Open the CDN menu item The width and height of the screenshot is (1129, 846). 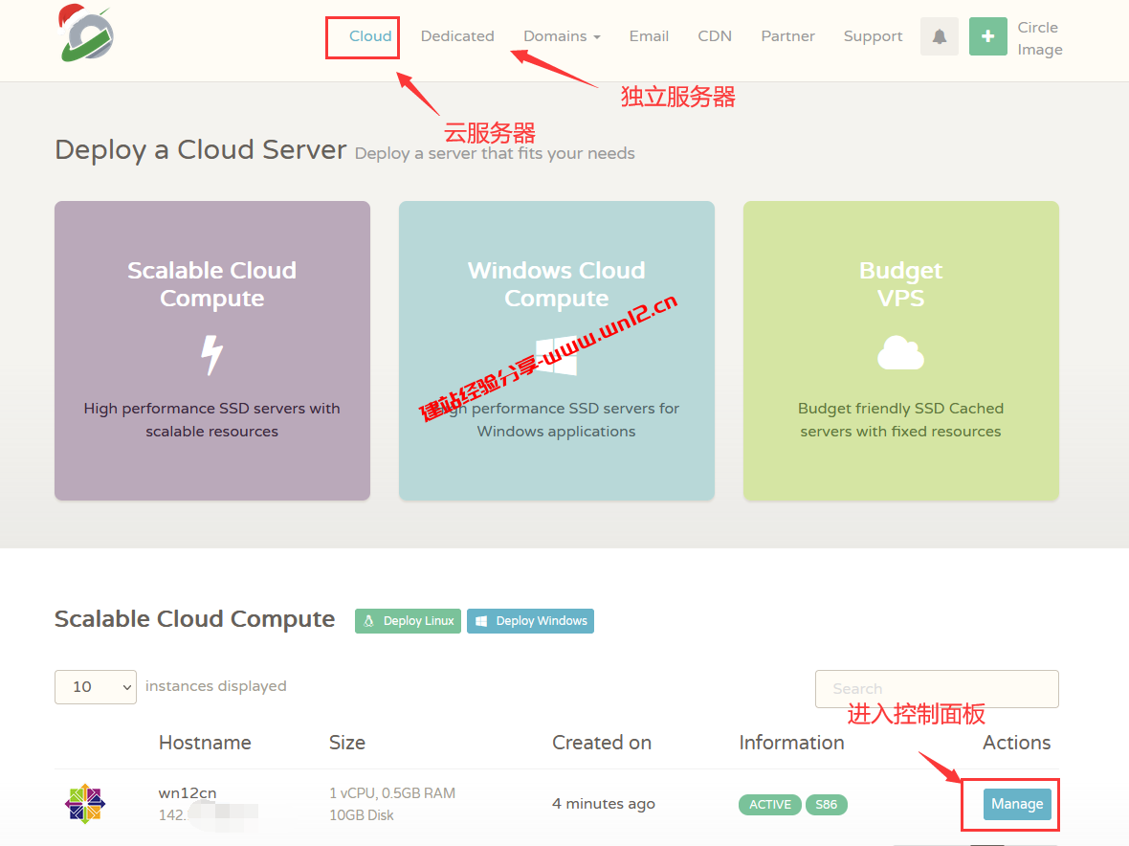click(715, 35)
